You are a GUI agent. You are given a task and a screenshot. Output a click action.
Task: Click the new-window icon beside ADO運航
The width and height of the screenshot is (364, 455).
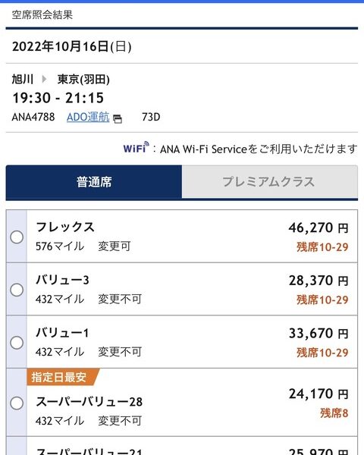coord(118,119)
